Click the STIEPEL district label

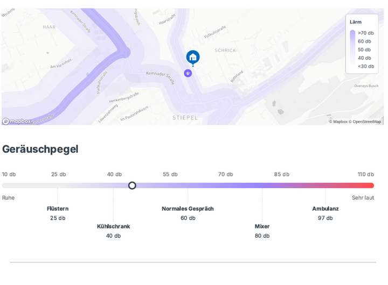point(185,117)
